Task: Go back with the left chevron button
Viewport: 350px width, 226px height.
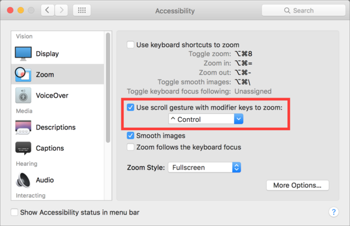Action: tap(48, 10)
